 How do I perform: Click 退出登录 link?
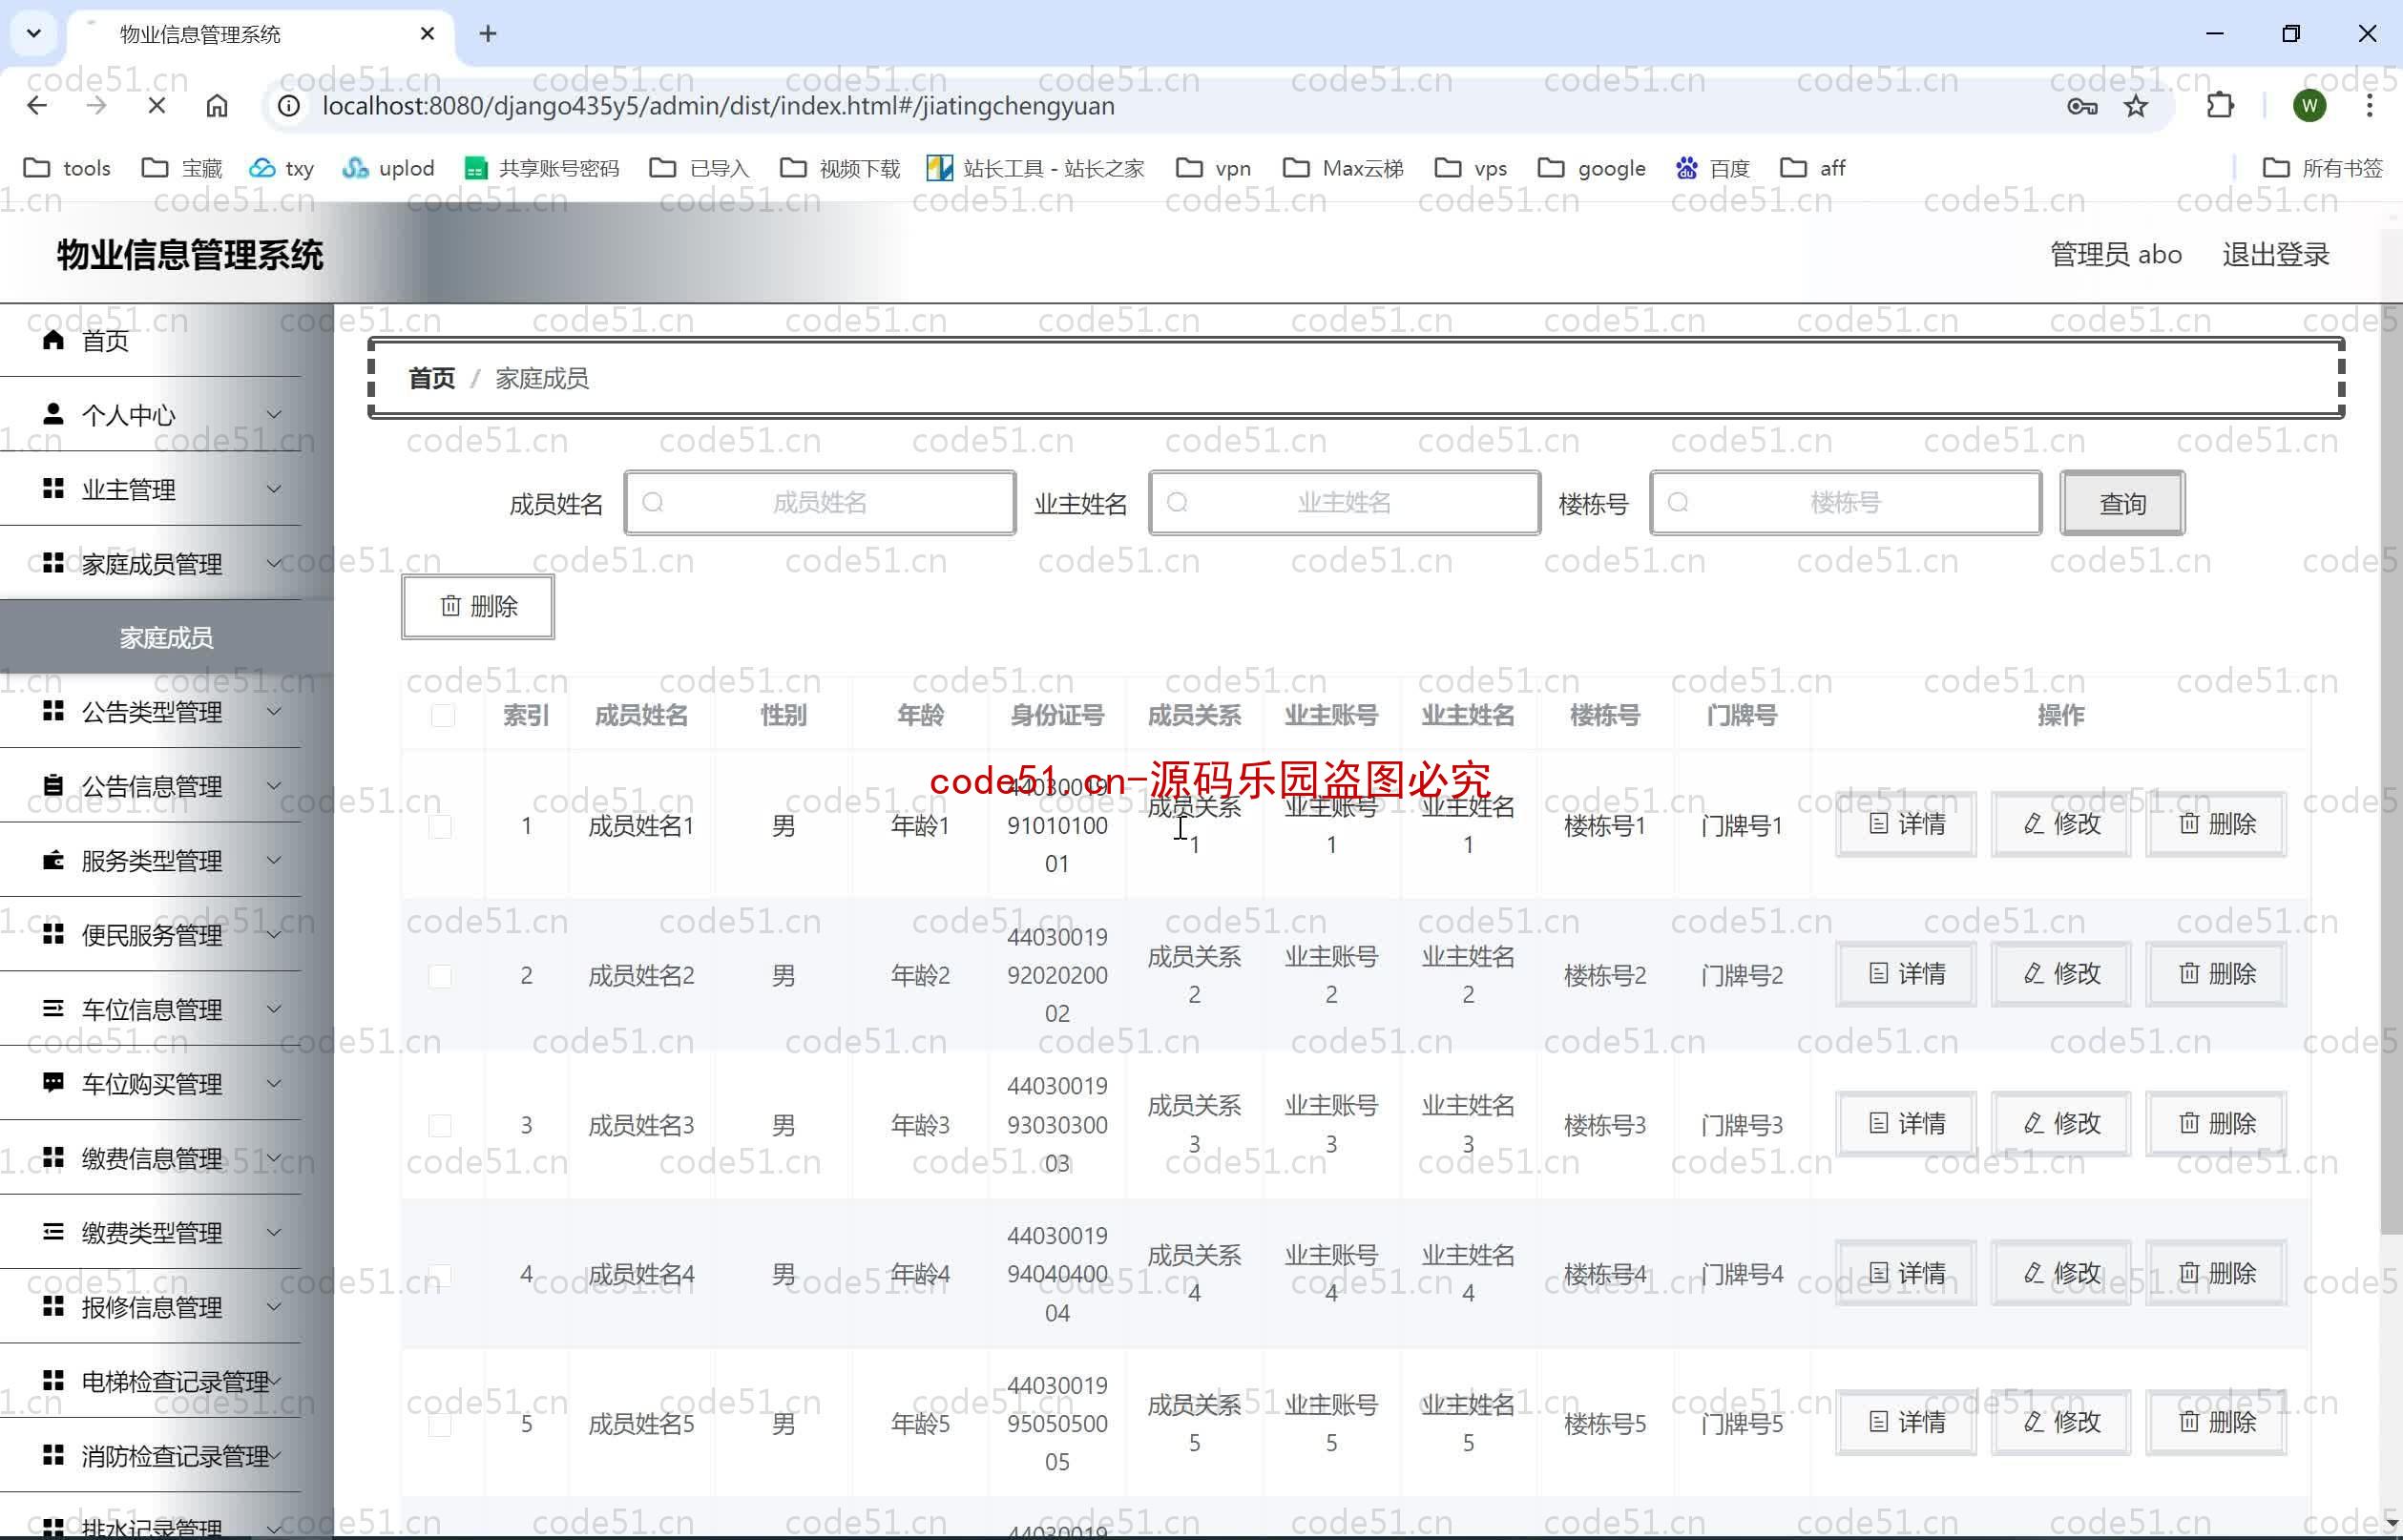(2276, 254)
